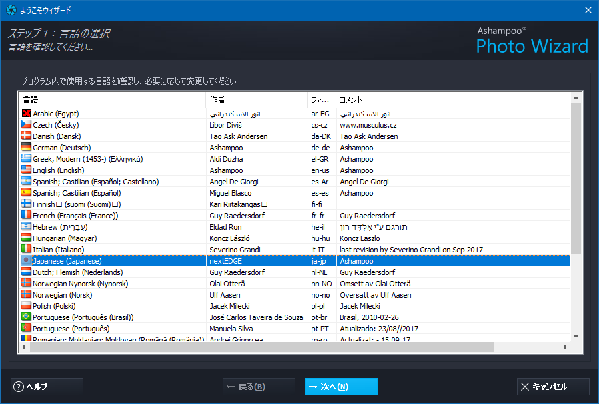Select English (English) language
The width and height of the screenshot is (599, 404).
(x=295, y=170)
